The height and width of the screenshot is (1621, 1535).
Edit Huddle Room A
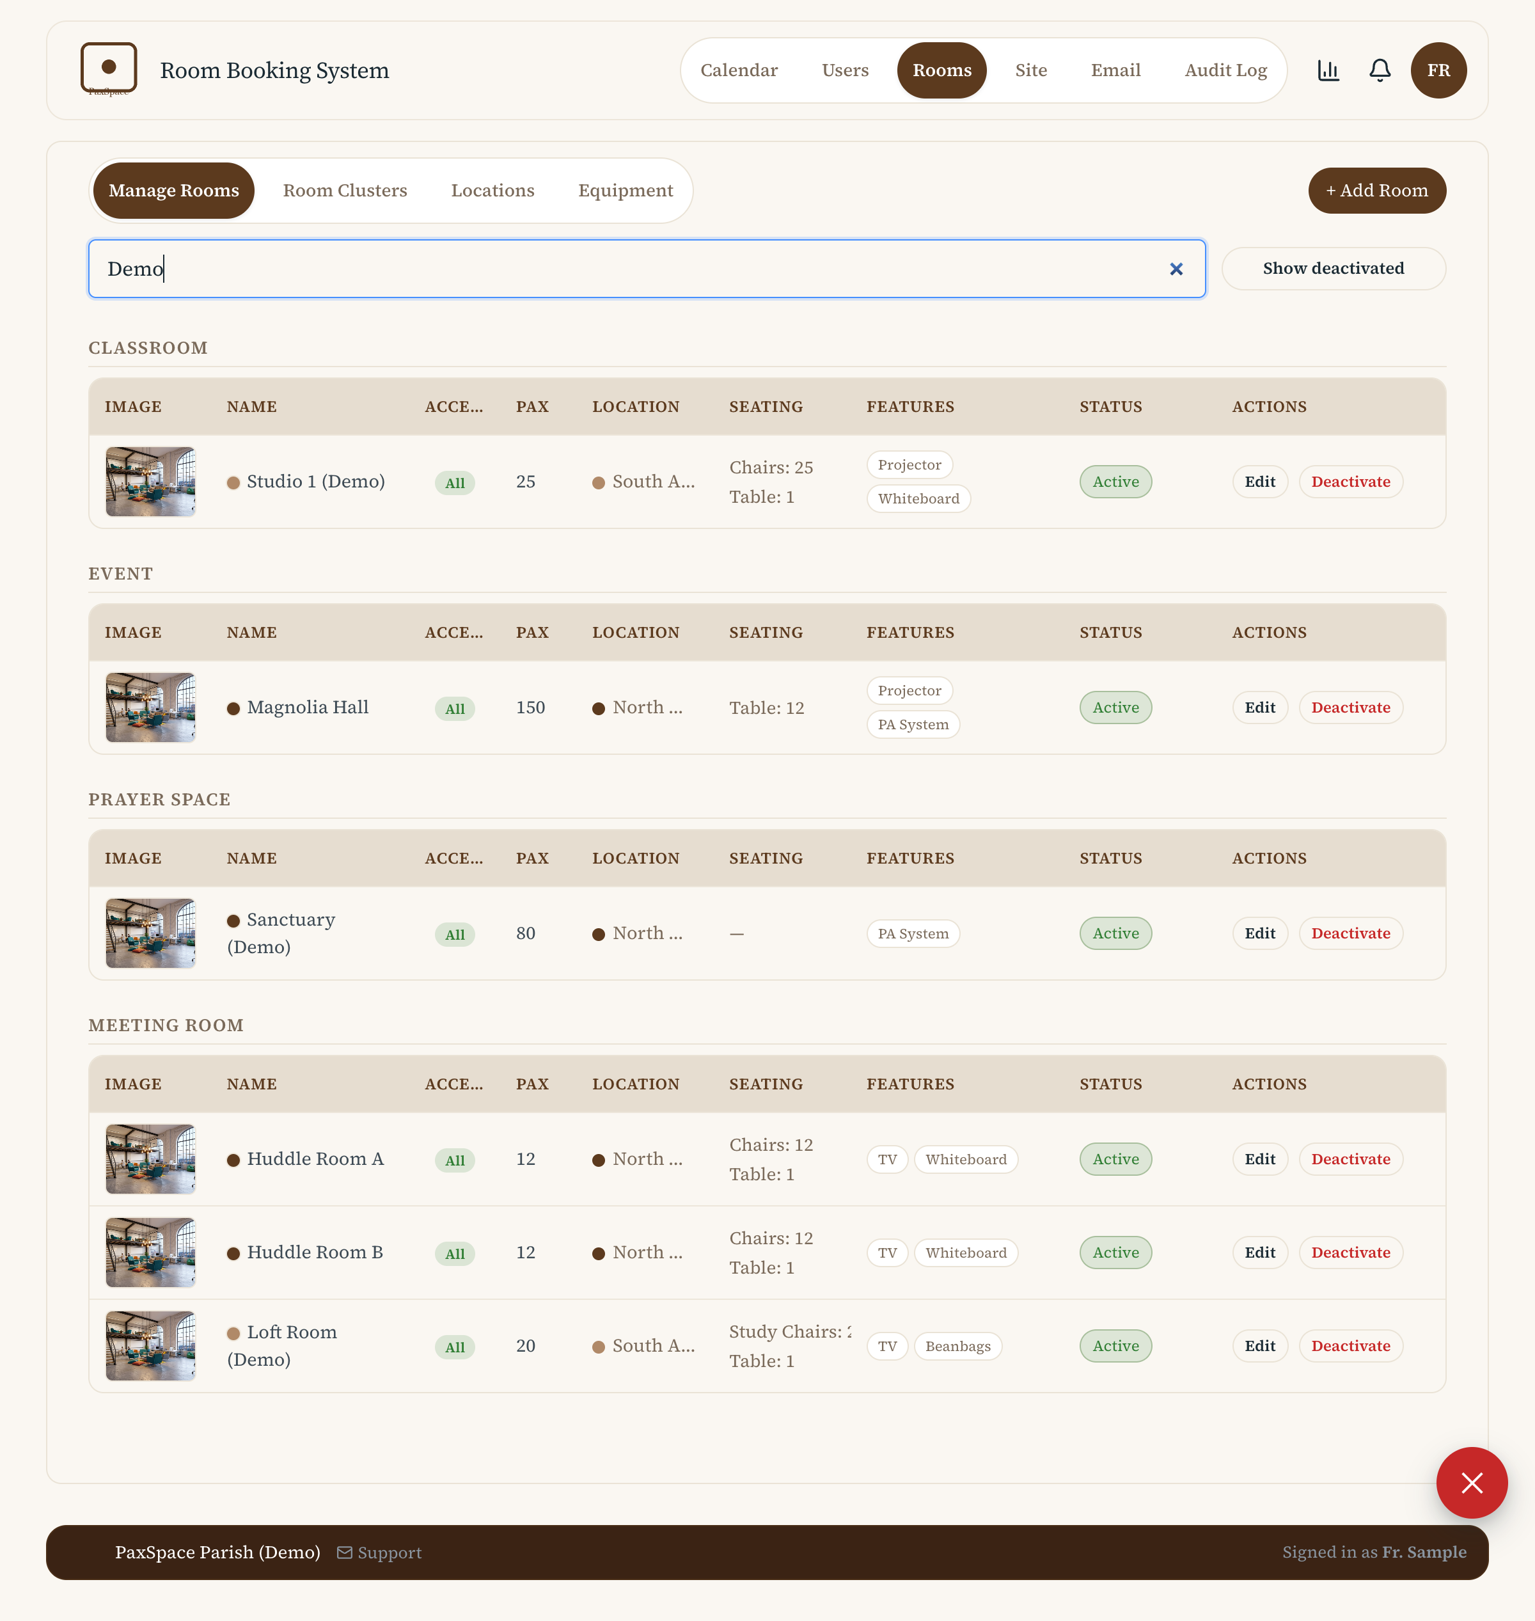point(1259,1160)
